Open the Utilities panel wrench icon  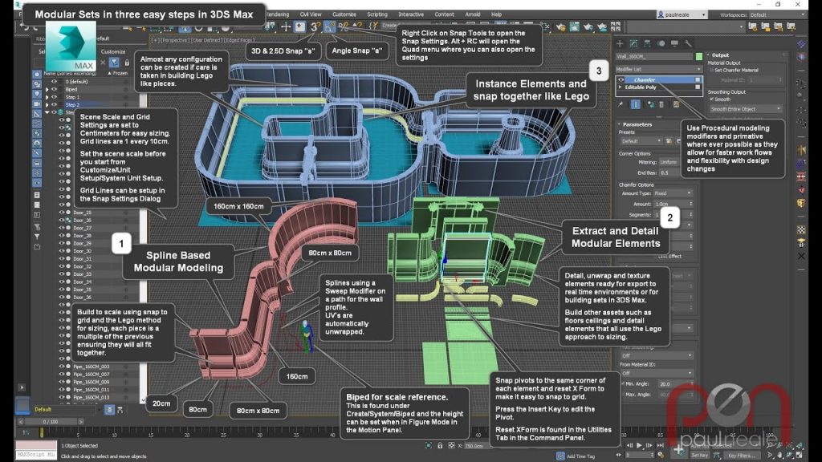coord(687,43)
